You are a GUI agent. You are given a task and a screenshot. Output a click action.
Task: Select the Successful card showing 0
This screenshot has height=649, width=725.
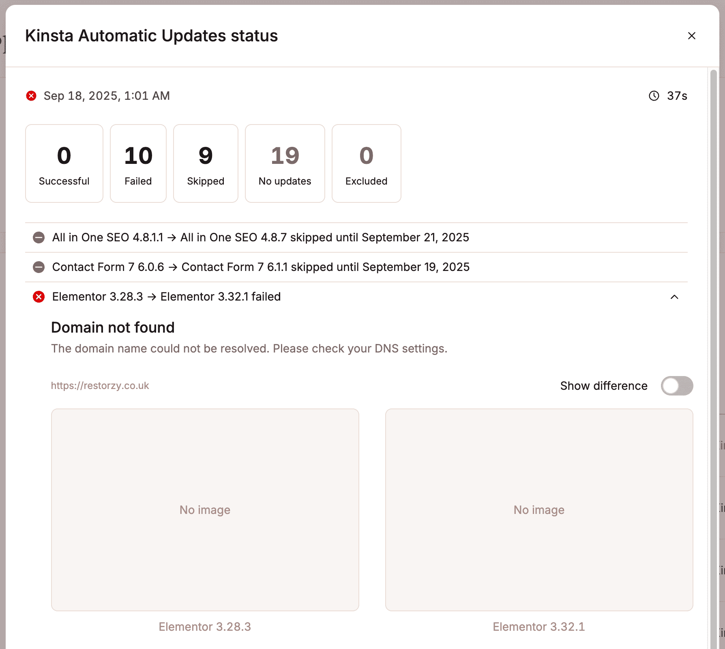pyautogui.click(x=64, y=163)
